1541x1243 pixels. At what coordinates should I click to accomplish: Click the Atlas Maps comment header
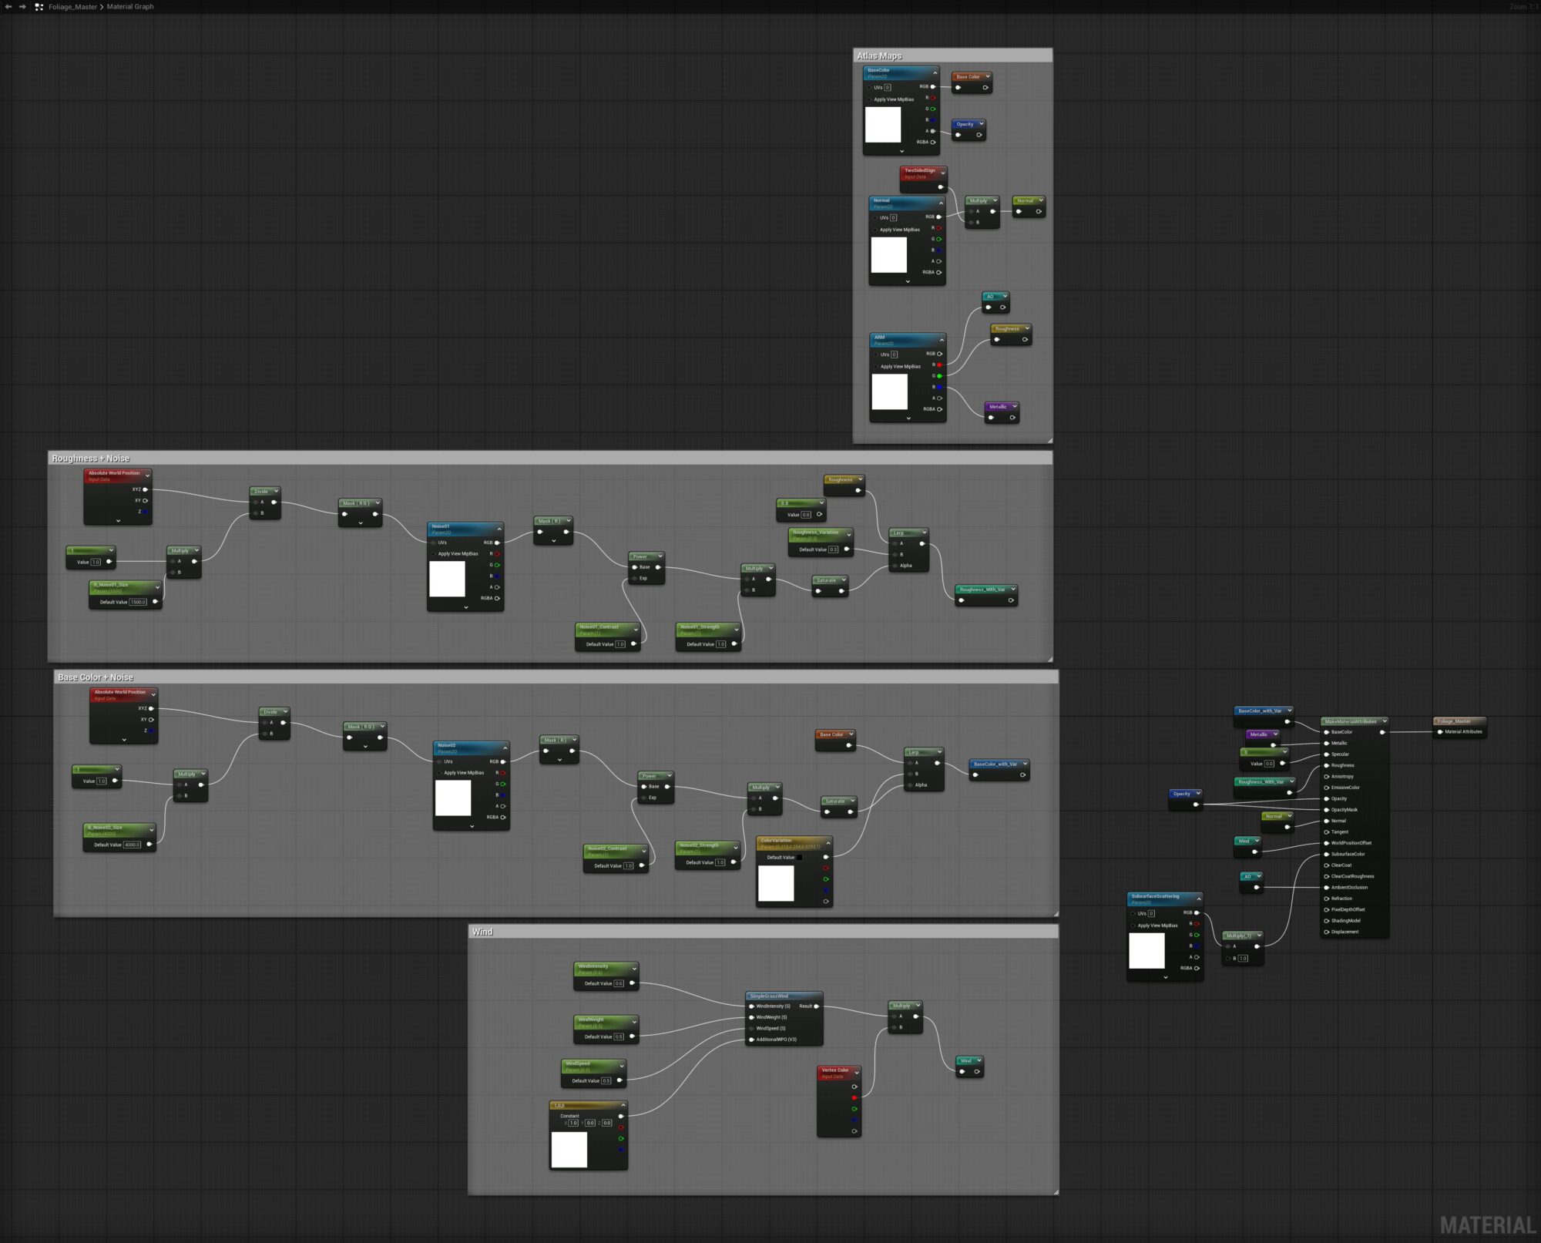[878, 55]
